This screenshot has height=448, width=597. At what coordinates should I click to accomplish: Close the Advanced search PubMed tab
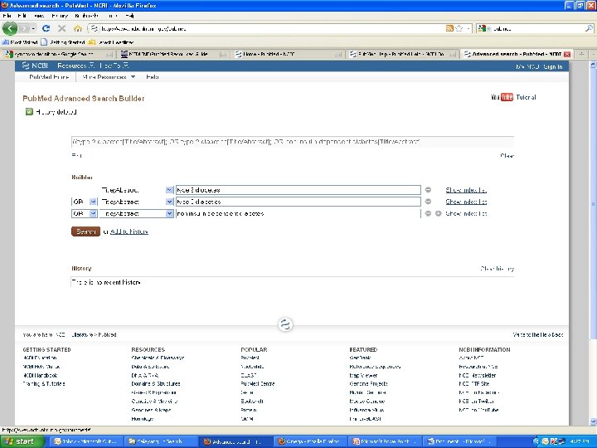pos(566,54)
